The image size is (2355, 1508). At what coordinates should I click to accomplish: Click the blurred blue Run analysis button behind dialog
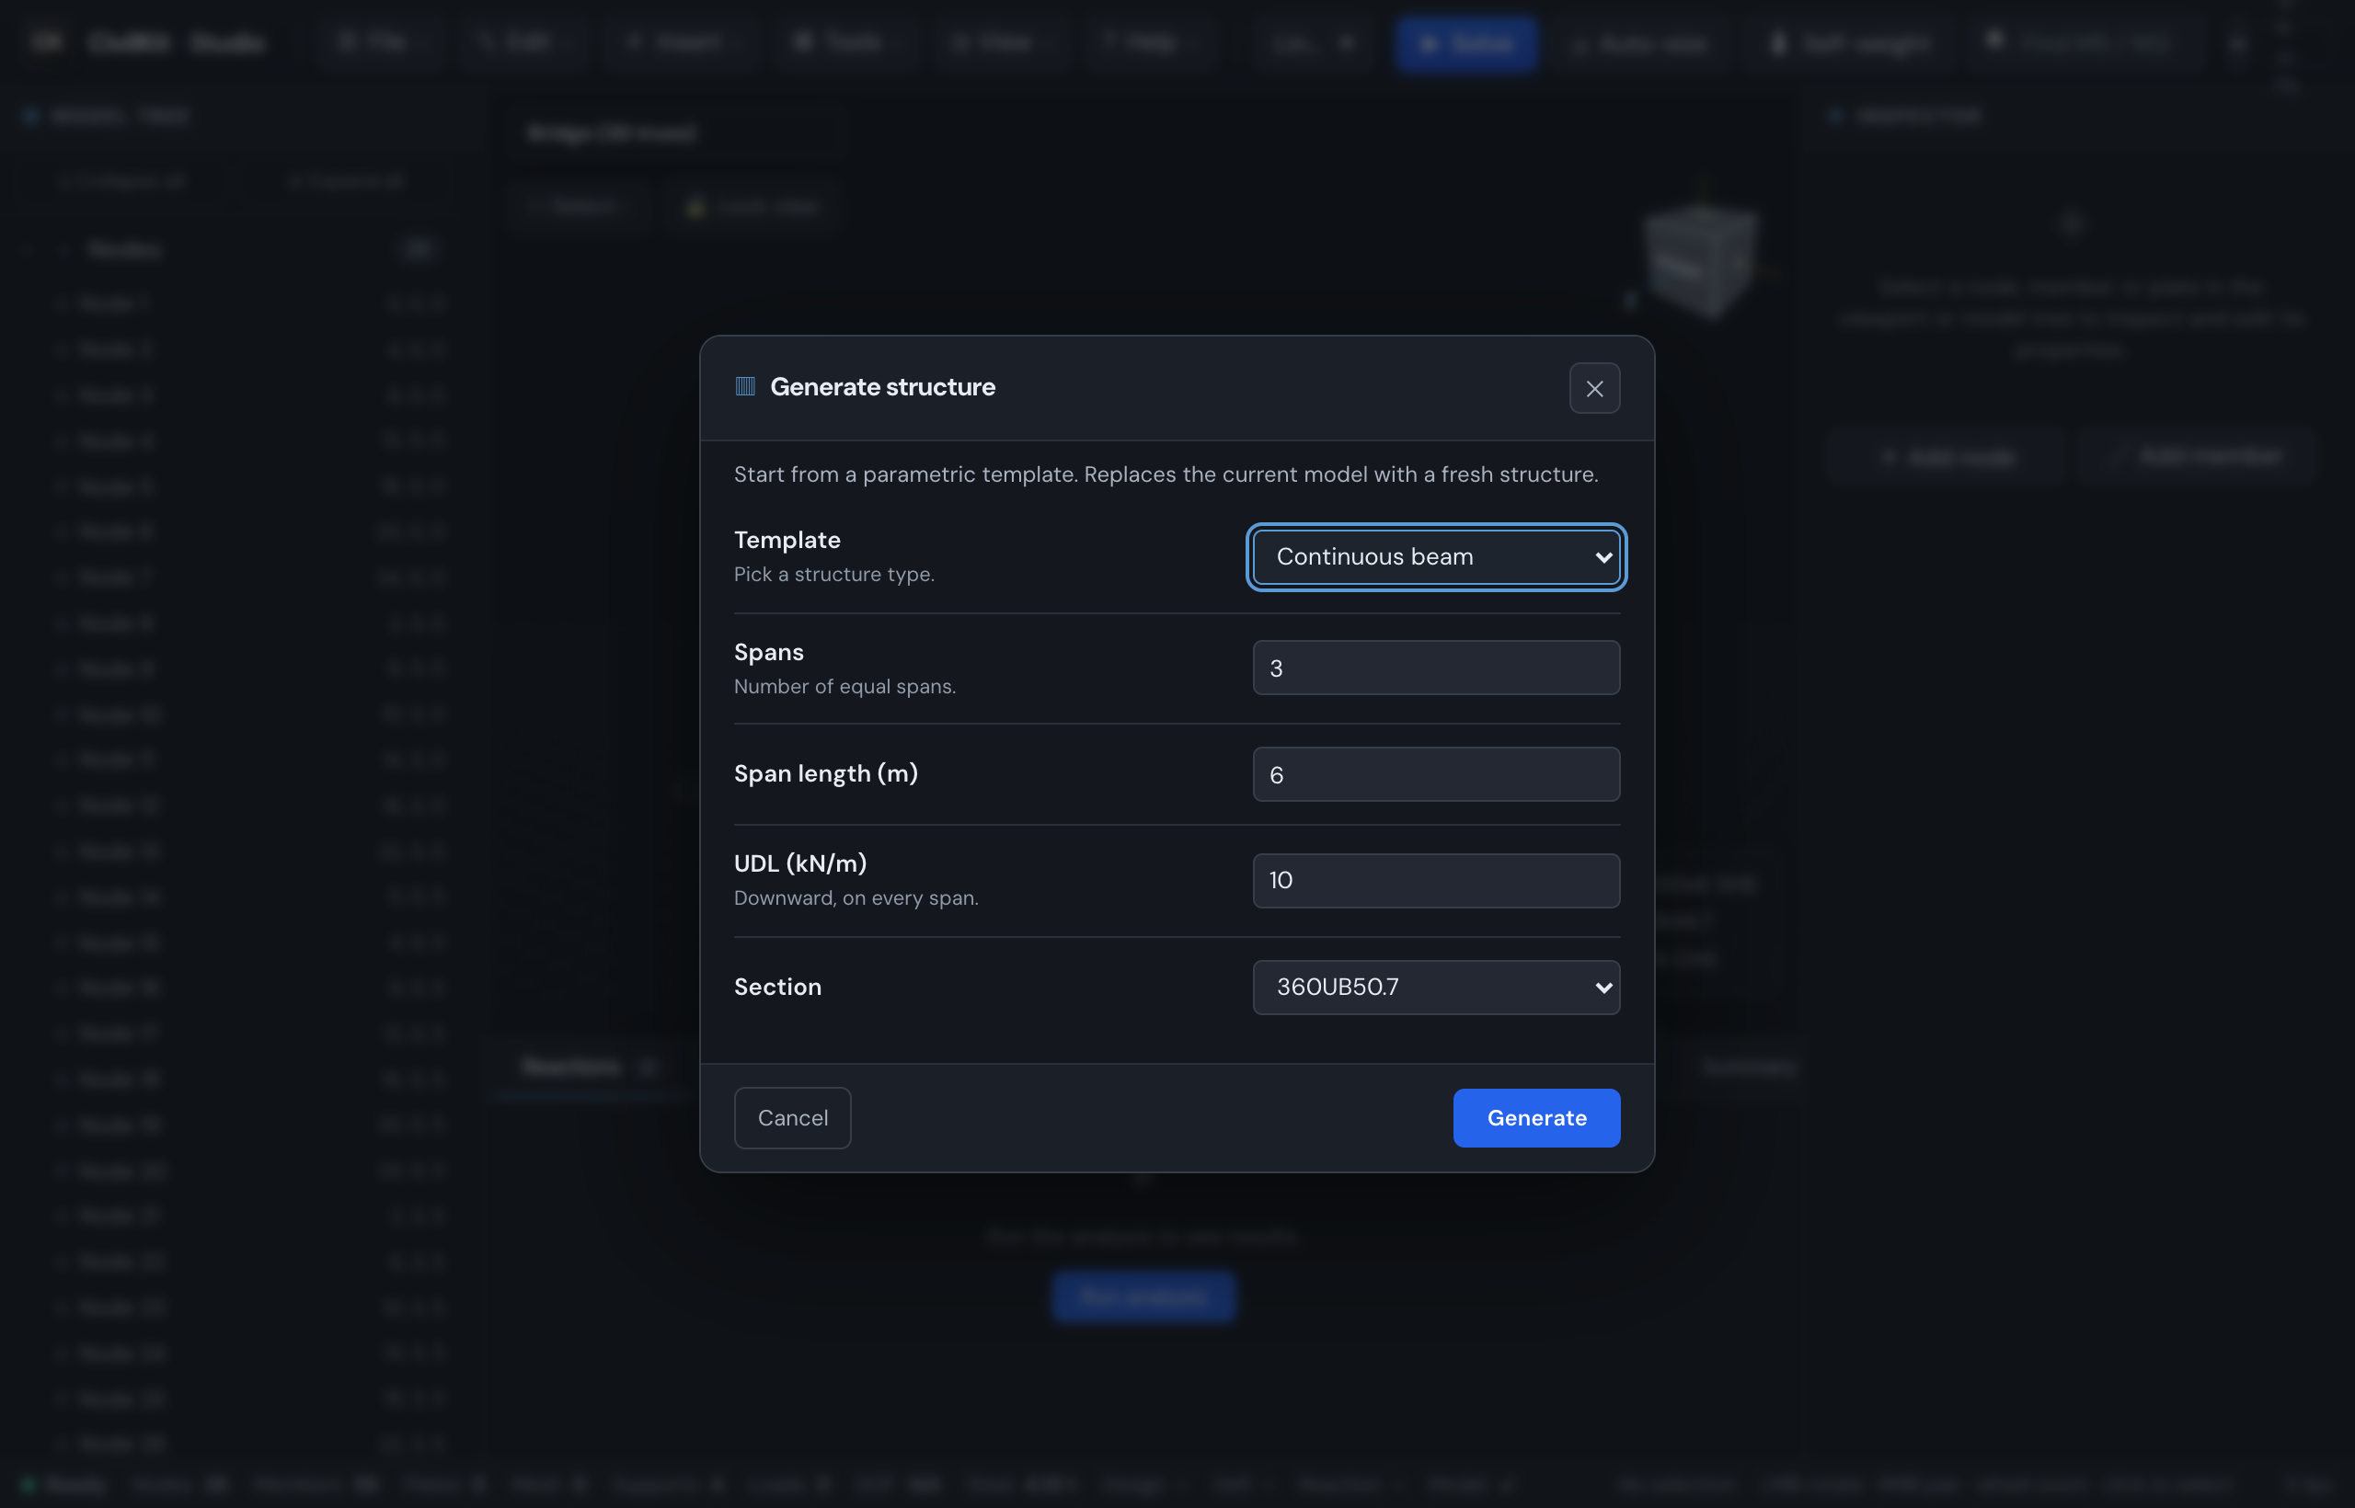(1143, 1297)
